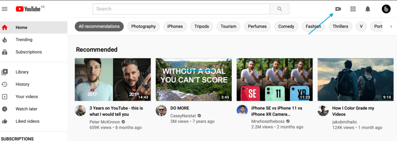The image size is (397, 141).
Task: Open the Peter McKinnon channel link
Action: 105,122
